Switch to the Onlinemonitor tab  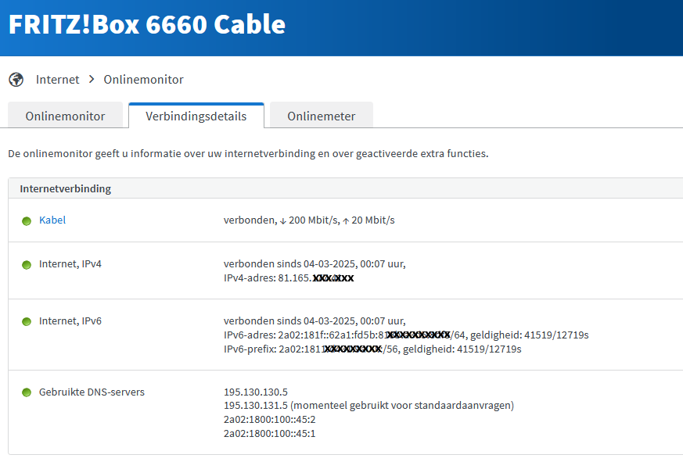tap(65, 116)
